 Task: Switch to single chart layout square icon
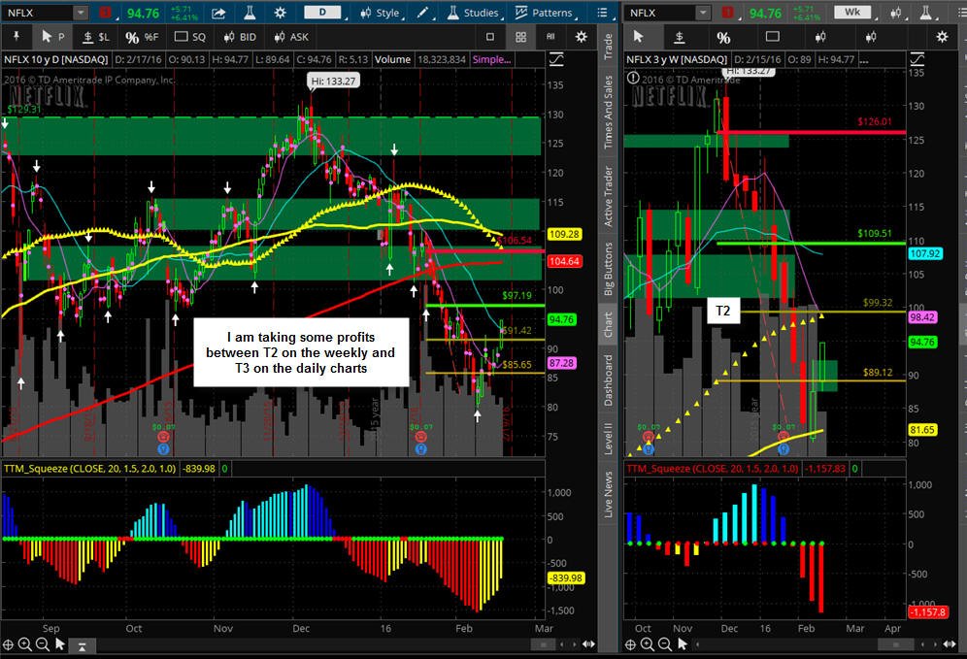click(490, 37)
